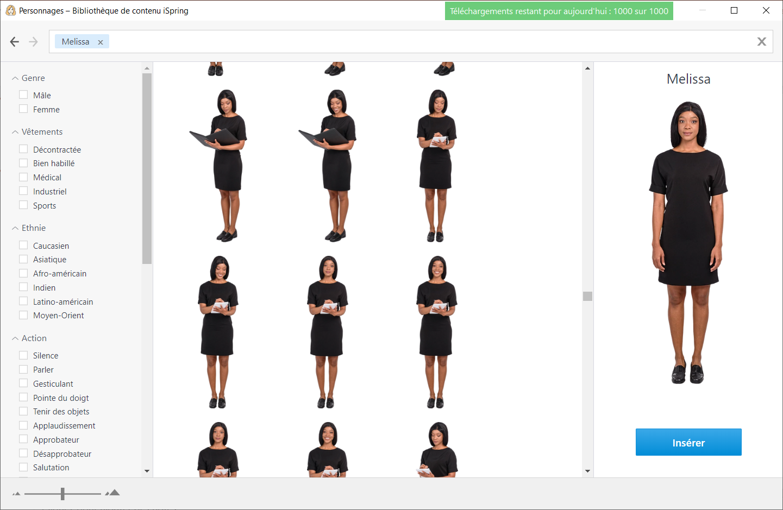Adjust the thumbnail size slider handle
The image size is (783, 510).
point(63,494)
